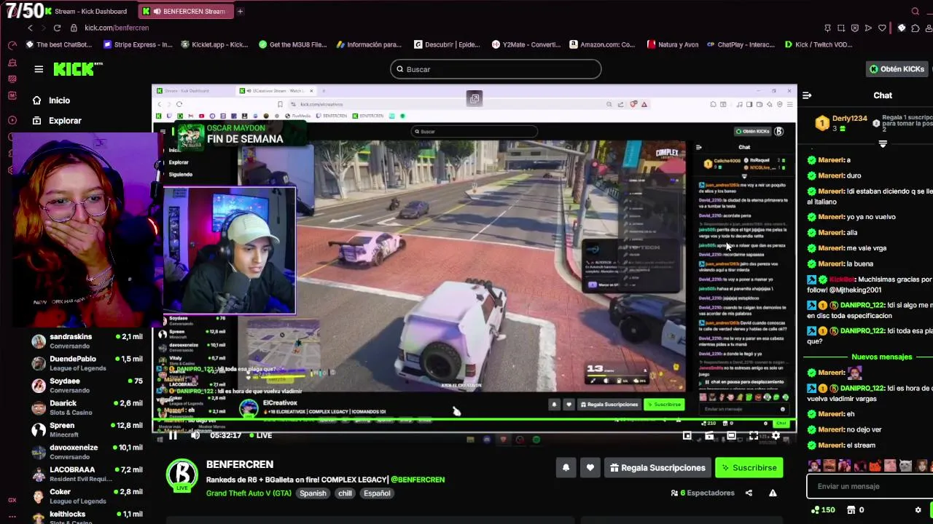This screenshot has width=933, height=524.
Task: Open the Amazon.com bookmark
Action: (602, 44)
